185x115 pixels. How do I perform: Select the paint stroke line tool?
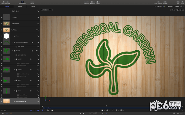click(x=112, y=110)
